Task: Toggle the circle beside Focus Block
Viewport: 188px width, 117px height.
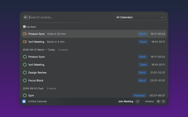Action: point(25,80)
